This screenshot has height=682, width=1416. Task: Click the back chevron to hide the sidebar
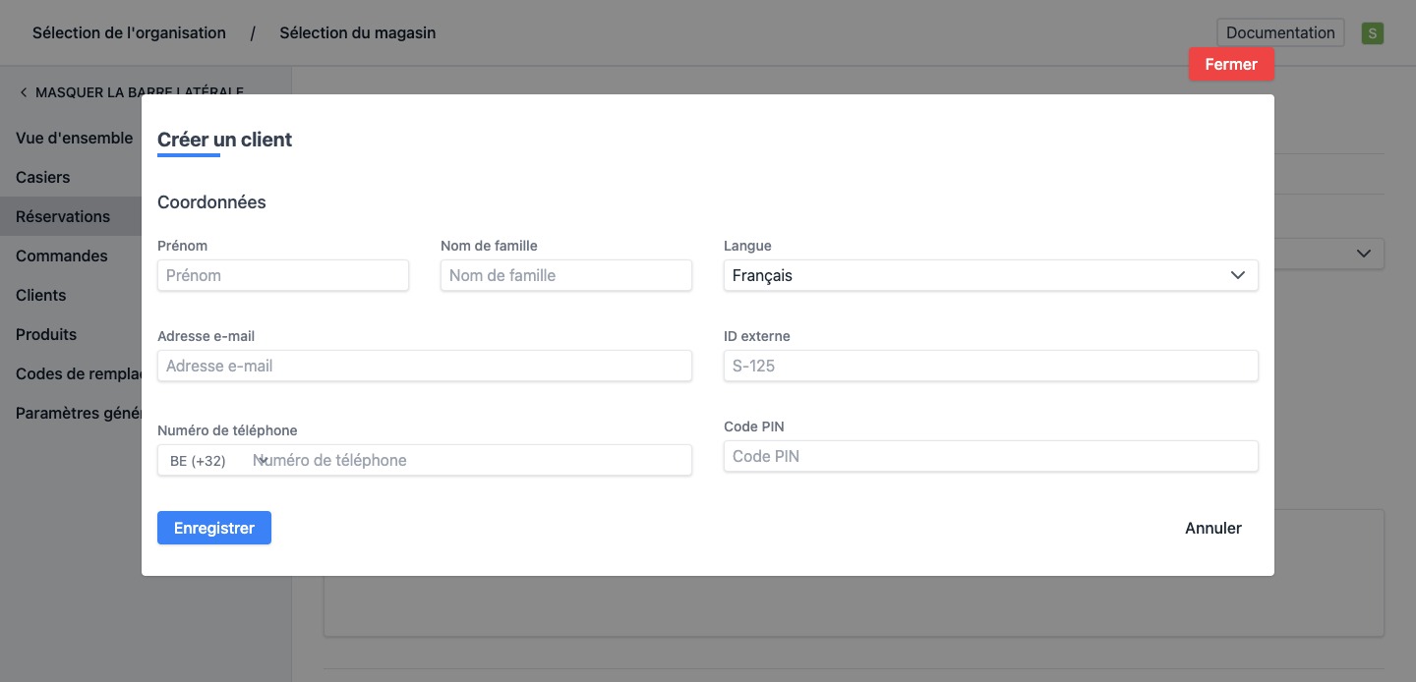pyautogui.click(x=24, y=92)
